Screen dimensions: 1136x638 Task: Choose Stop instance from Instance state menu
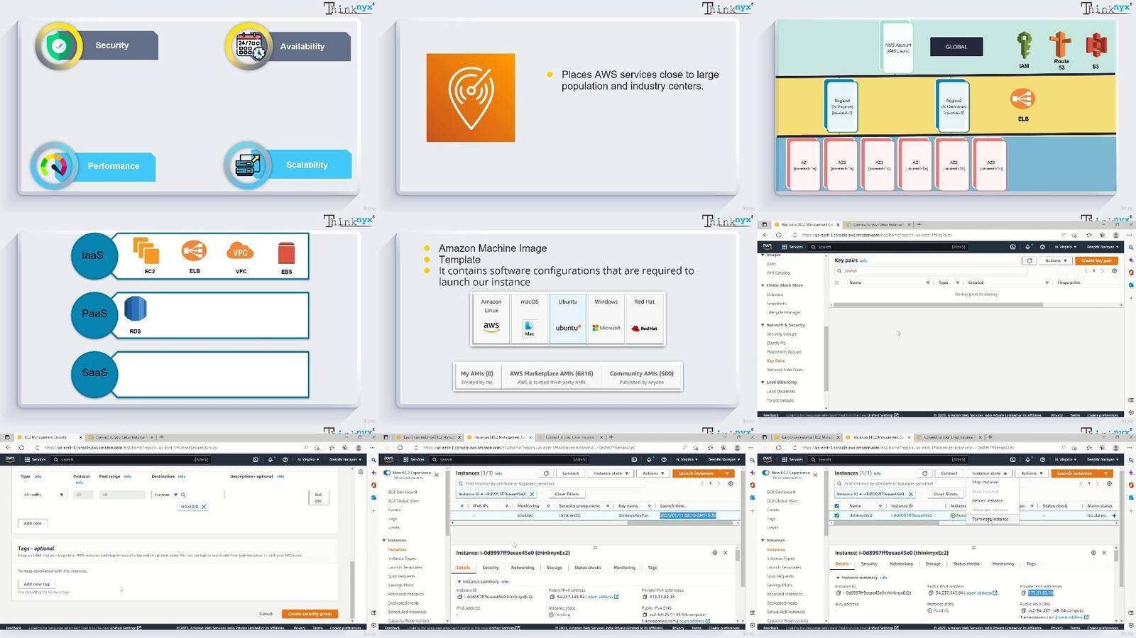(x=985, y=483)
